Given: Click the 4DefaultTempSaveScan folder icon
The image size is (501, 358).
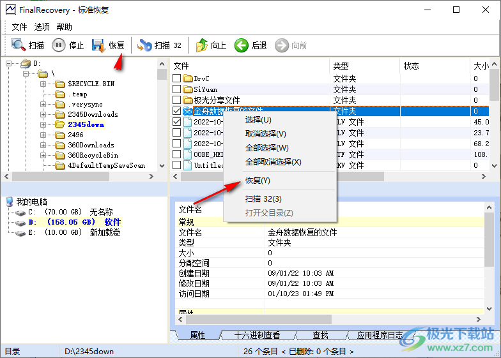Looking at the screenshot, I should tap(60, 166).
